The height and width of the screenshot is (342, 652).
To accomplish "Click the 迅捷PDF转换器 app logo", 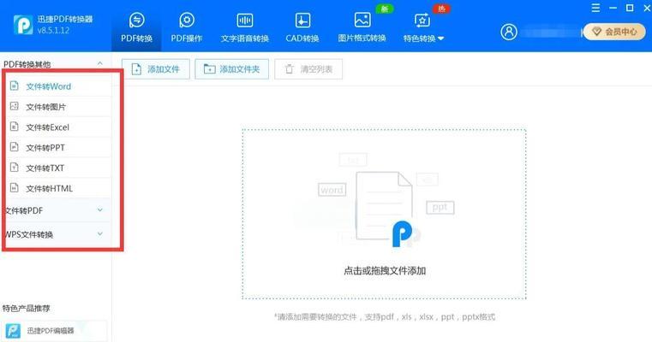I will [x=23, y=25].
